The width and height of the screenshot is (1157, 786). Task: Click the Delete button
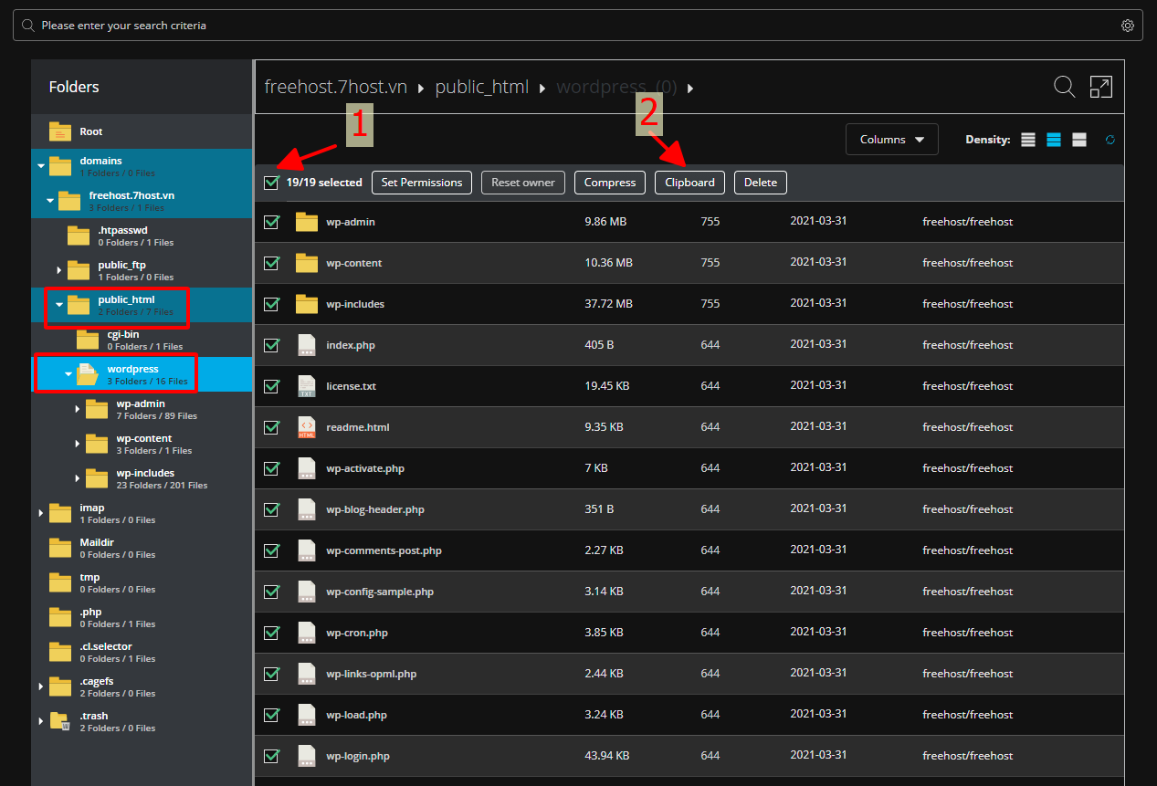760,183
